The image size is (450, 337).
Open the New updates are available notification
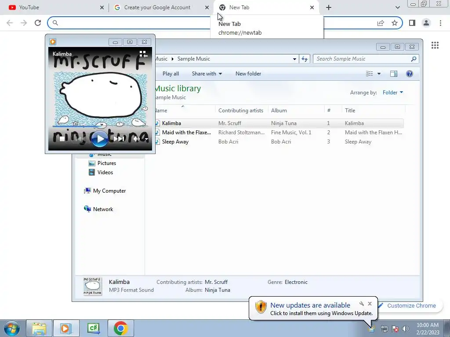(310, 305)
